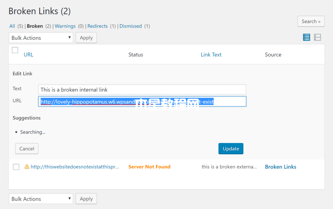This screenshot has height=209, width=333.
Task: Click the Server Not Found status
Action: [x=149, y=167]
